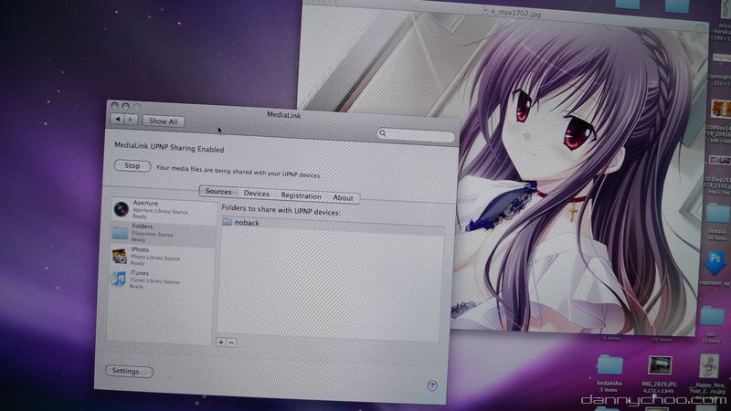Select the Sources tab

[x=218, y=193]
